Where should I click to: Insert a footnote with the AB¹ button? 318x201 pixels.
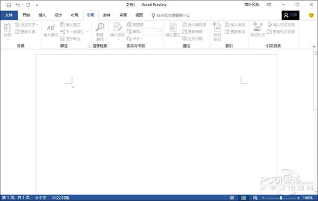(51, 30)
